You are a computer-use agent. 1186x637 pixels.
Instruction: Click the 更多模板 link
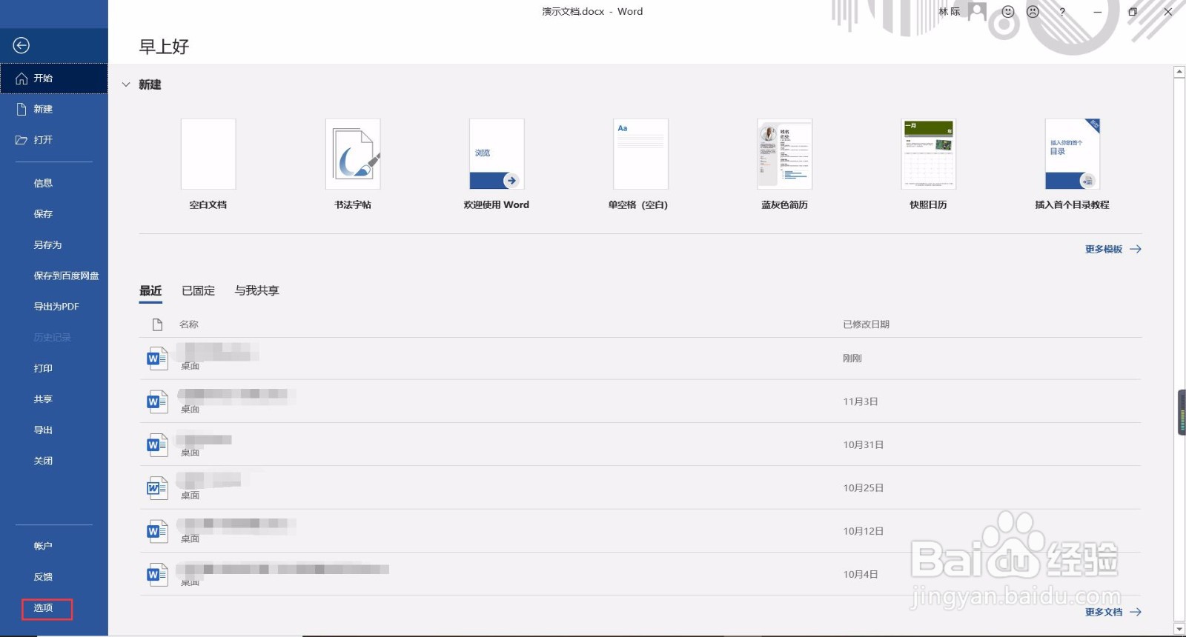1113,250
